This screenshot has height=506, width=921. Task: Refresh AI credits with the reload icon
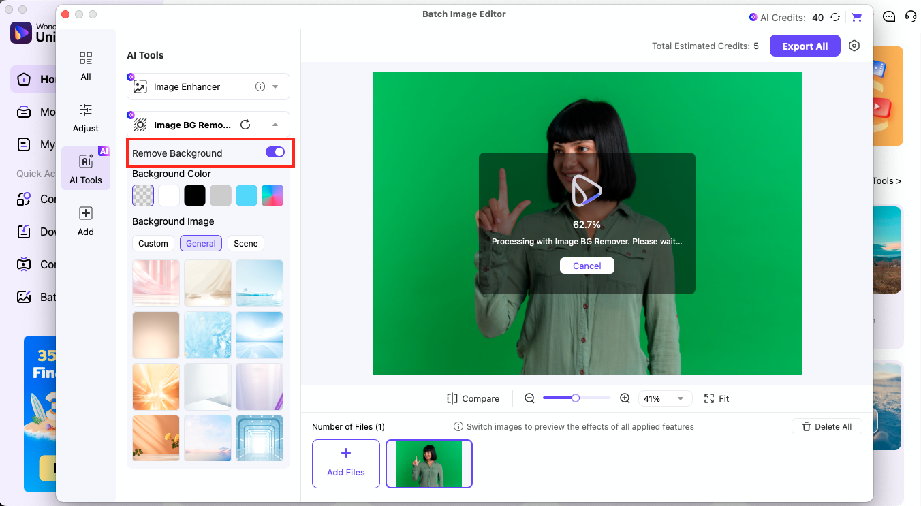point(835,18)
